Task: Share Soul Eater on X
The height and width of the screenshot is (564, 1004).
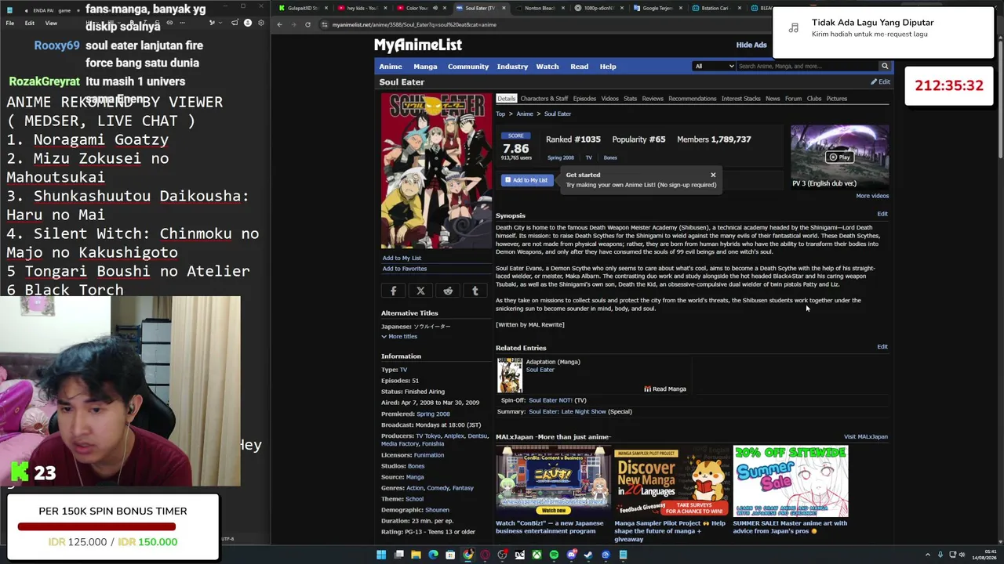Action: tap(420, 291)
